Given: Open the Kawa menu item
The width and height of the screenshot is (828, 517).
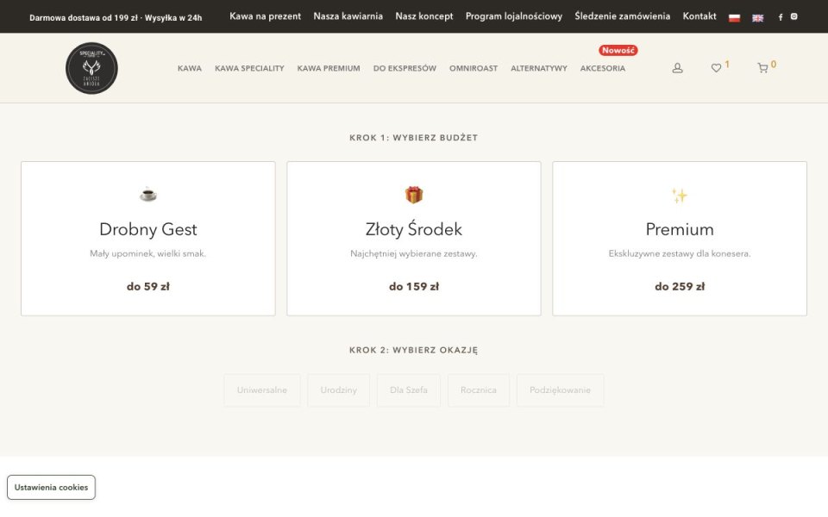Looking at the screenshot, I should [190, 68].
